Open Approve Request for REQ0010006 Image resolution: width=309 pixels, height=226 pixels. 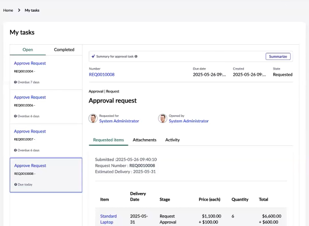tap(30, 97)
